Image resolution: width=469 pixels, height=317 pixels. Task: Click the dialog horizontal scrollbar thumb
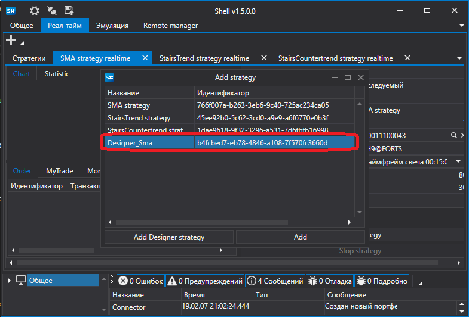click(x=202, y=222)
